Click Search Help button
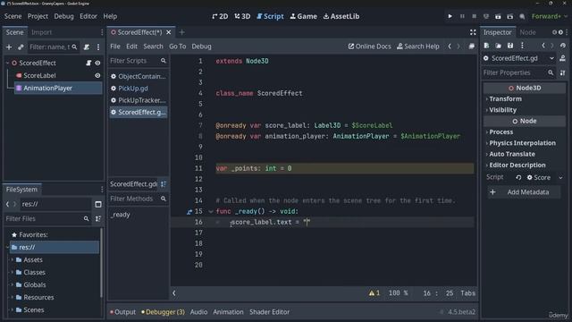 click(x=418, y=47)
